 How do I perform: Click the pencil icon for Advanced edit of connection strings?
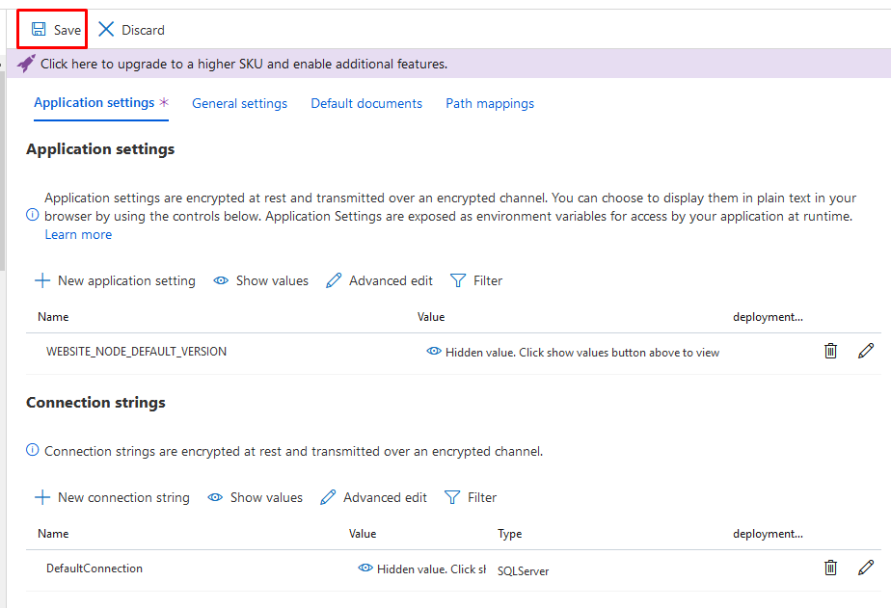(x=329, y=497)
